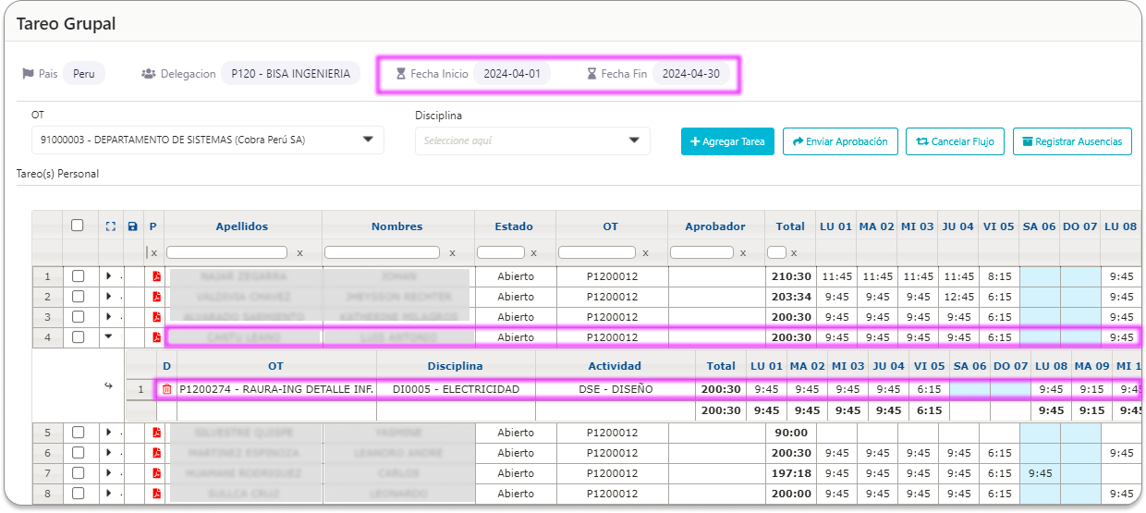The image size is (1146, 513).
Task: Clear the Apellidos filter with its x
Action: point(299,252)
